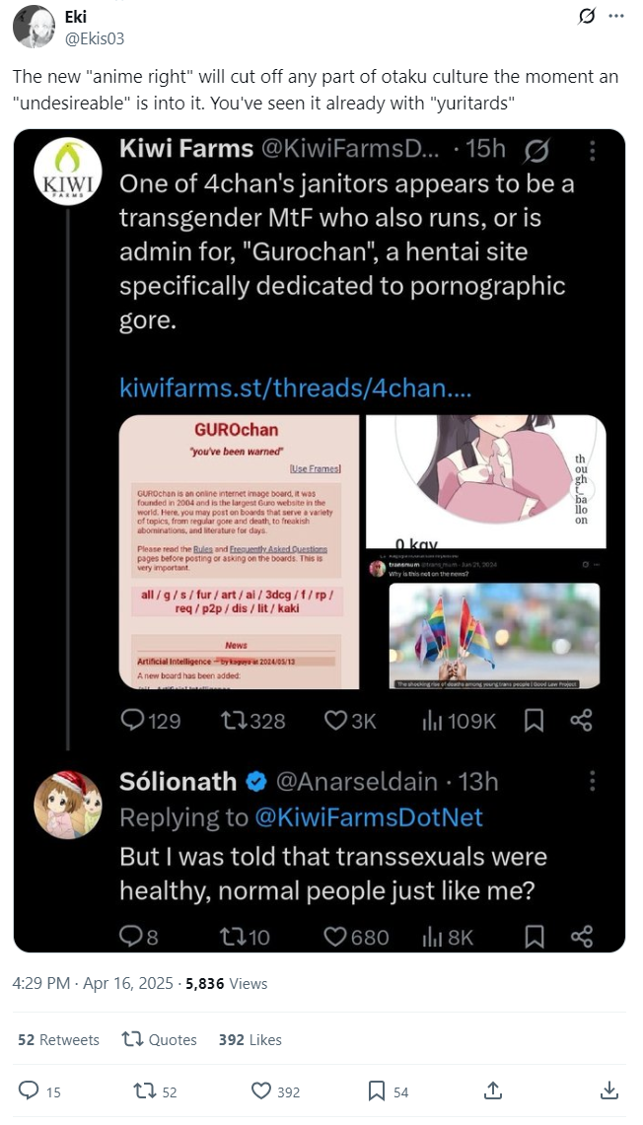View the 52 Retweets list

58,1039
